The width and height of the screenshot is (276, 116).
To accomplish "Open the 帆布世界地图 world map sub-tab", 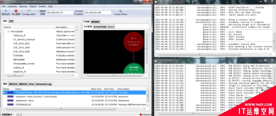I will pyautogui.click(x=100, y=27).
